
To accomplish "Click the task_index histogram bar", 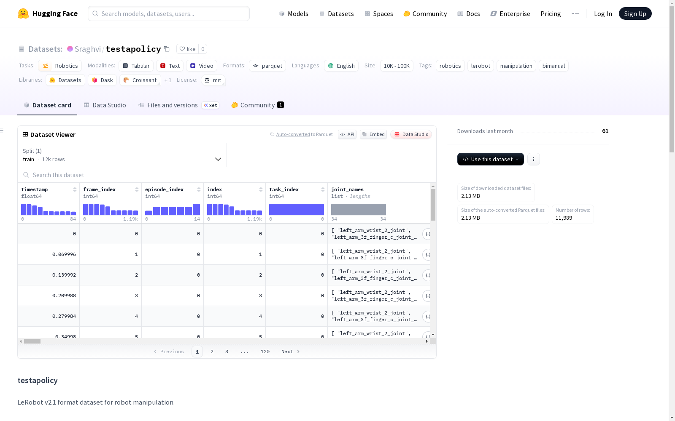I will pos(297,209).
